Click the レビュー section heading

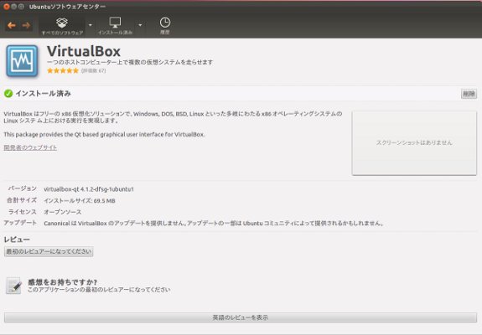[x=17, y=240]
